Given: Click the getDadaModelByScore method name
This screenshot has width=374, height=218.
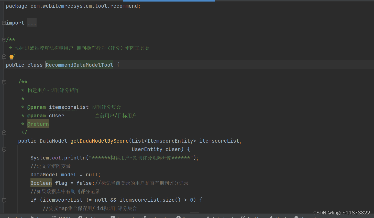Looking at the screenshot, I should 100,141.
